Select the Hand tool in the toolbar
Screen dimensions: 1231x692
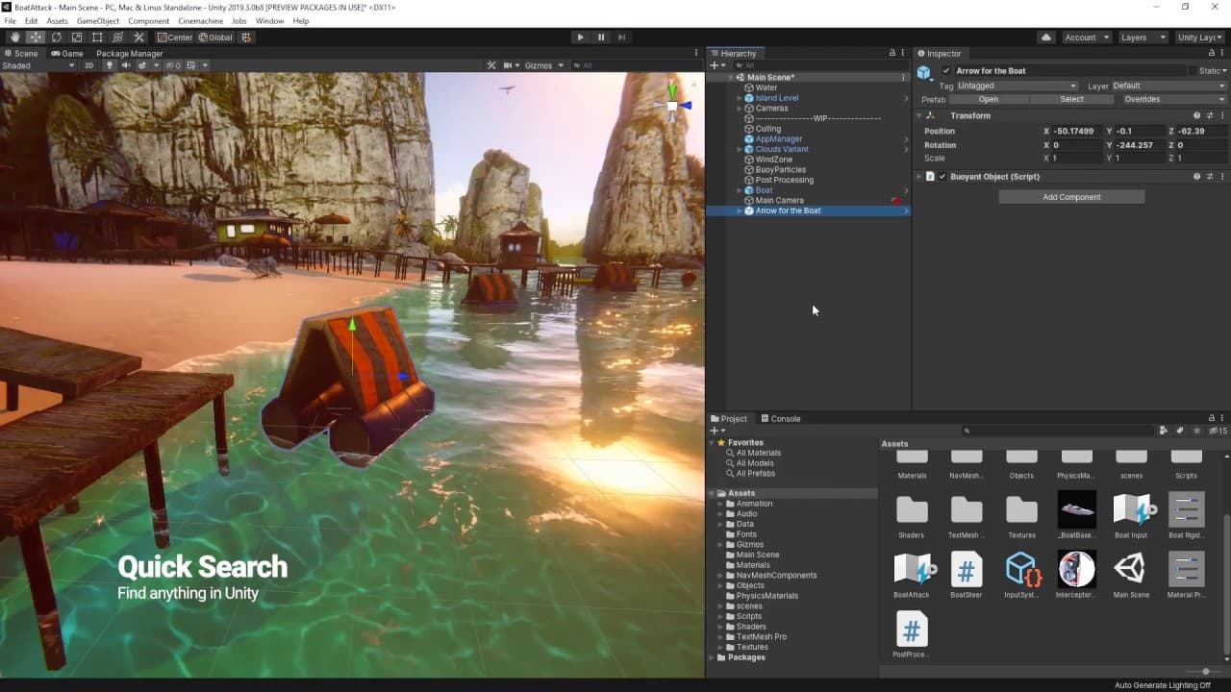(x=14, y=37)
